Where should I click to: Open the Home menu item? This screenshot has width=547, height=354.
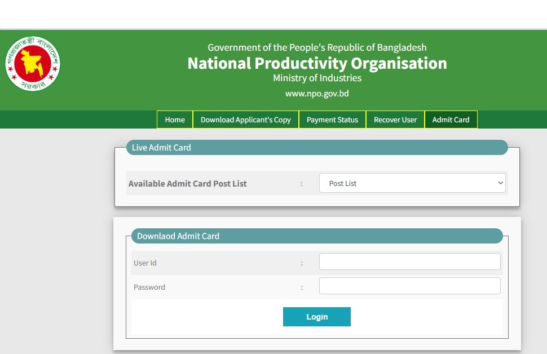(x=175, y=120)
